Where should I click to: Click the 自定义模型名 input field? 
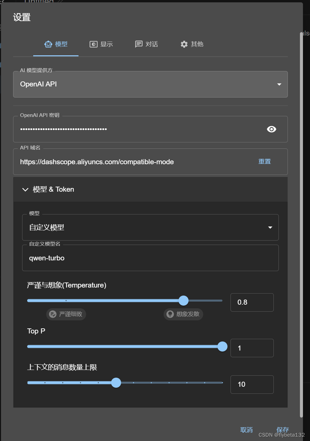pos(150,258)
